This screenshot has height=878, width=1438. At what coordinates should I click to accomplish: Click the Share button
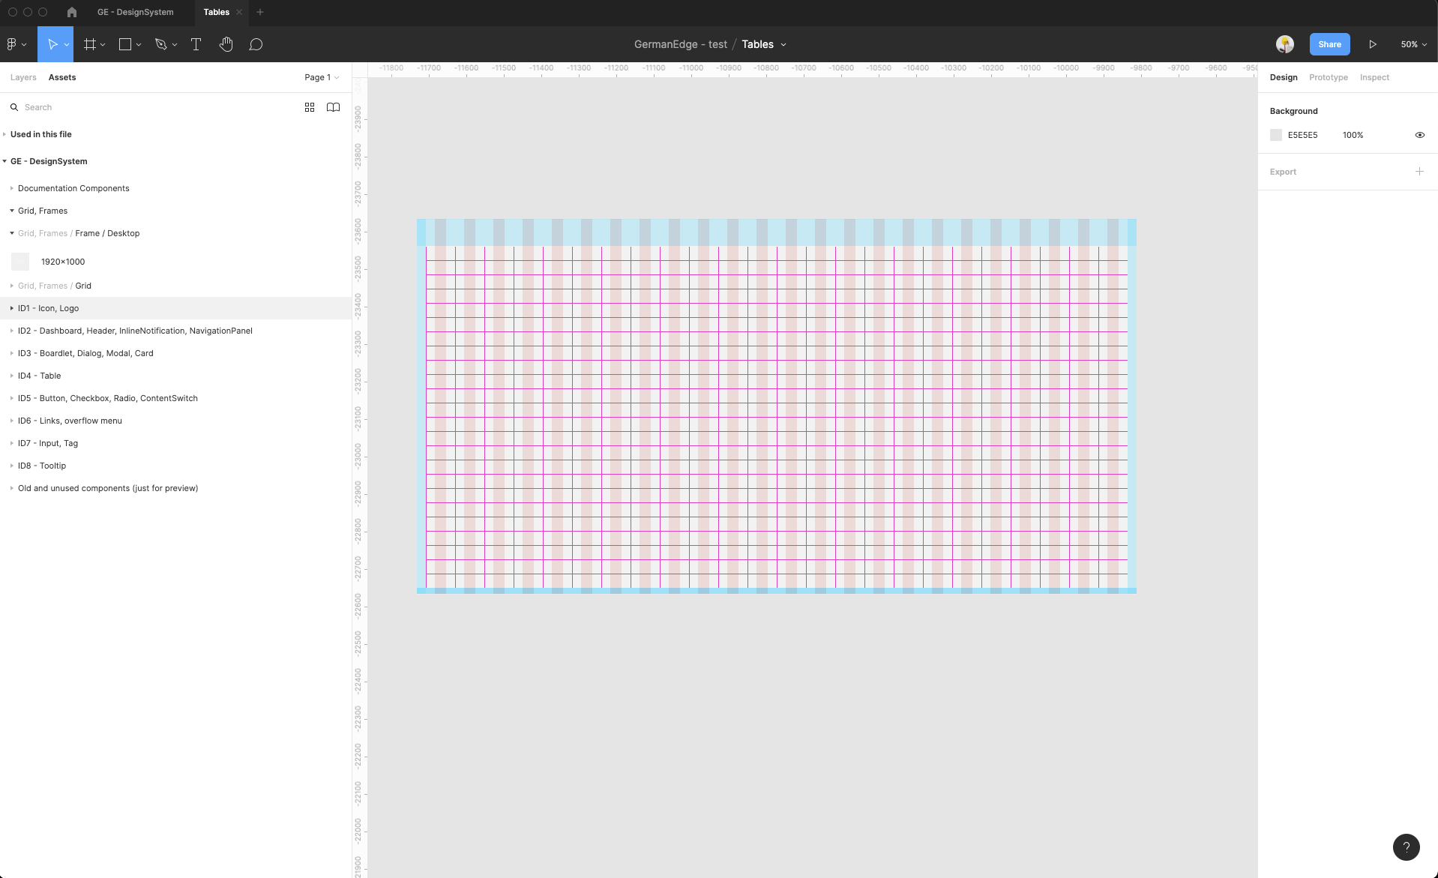point(1329,44)
